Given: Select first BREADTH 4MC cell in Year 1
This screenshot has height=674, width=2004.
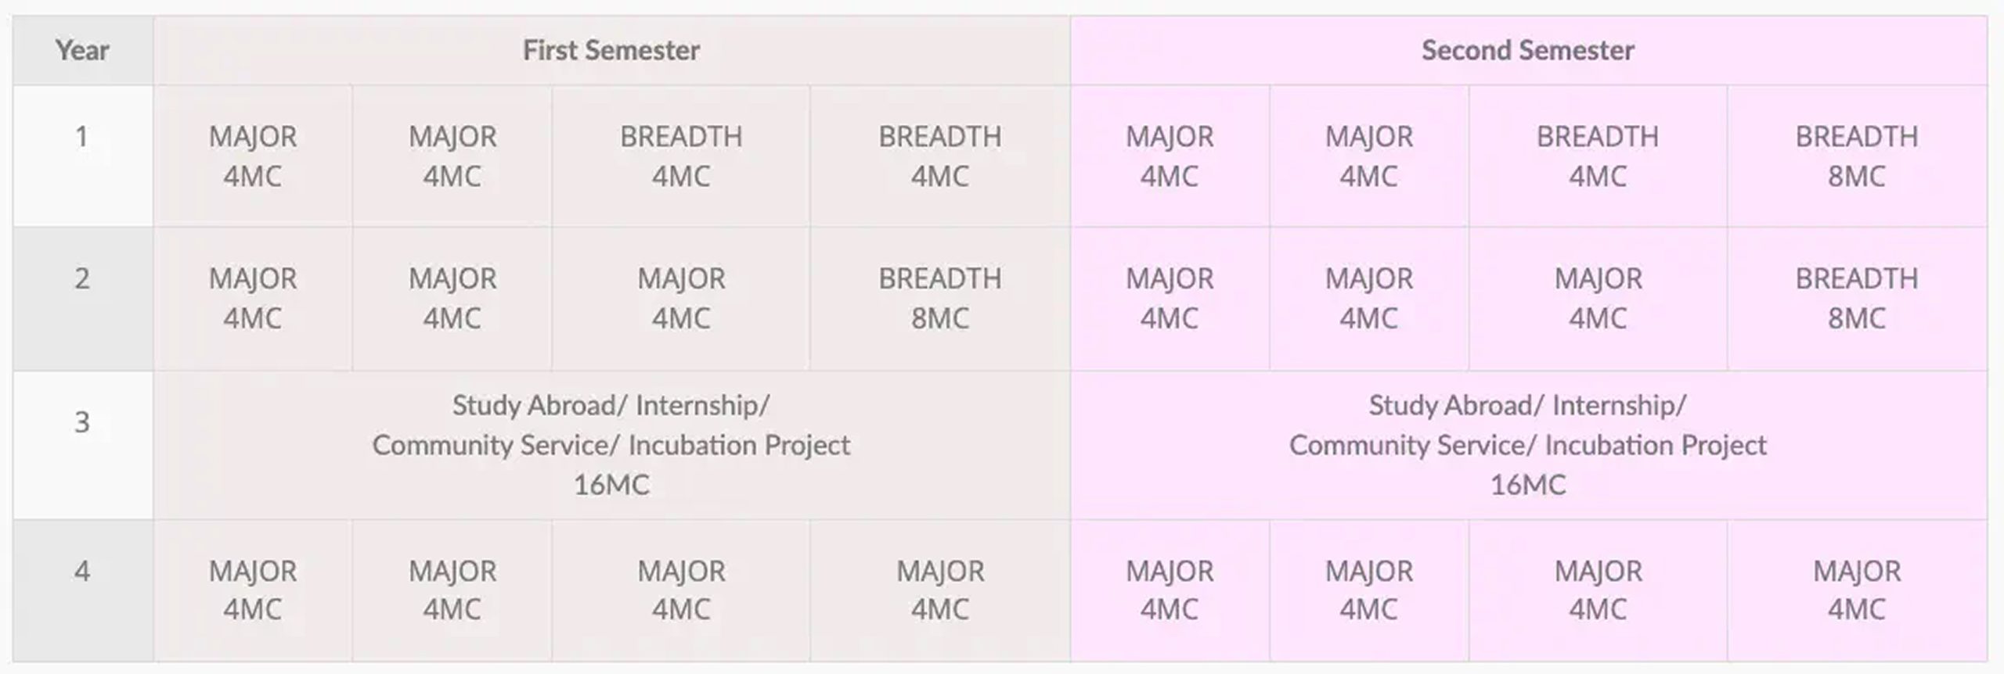Looking at the screenshot, I should click(x=681, y=156).
